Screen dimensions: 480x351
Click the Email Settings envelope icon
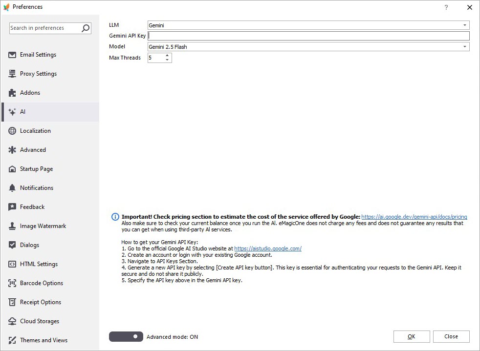click(12, 55)
